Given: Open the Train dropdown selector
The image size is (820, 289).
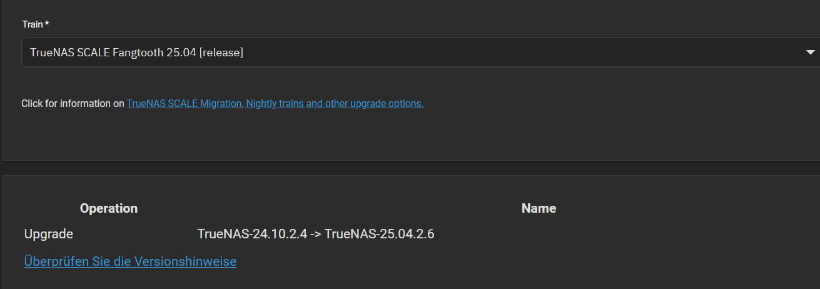Looking at the screenshot, I should [413, 53].
